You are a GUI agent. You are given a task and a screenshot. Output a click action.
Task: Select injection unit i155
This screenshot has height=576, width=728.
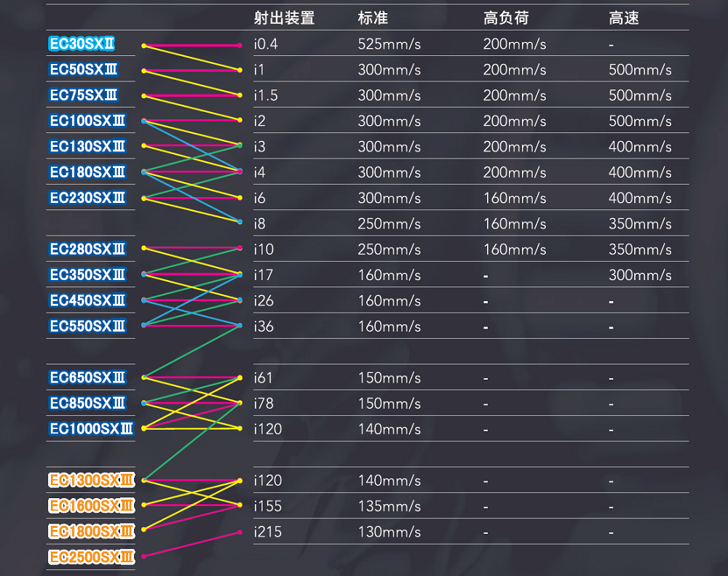pos(268,506)
